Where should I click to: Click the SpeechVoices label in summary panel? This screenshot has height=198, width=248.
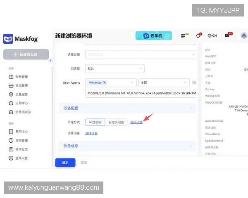point(214,141)
